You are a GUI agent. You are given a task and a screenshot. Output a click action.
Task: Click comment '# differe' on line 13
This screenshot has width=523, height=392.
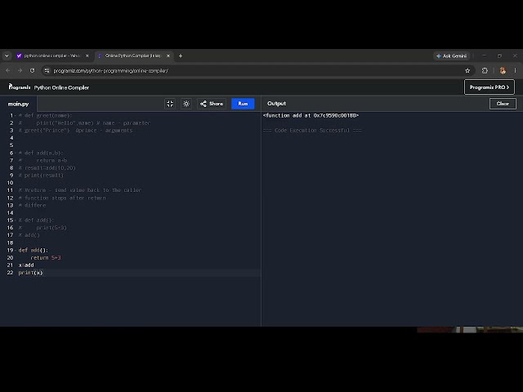click(x=32, y=205)
